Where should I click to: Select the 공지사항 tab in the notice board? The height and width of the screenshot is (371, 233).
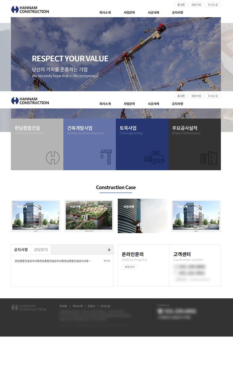point(21,250)
